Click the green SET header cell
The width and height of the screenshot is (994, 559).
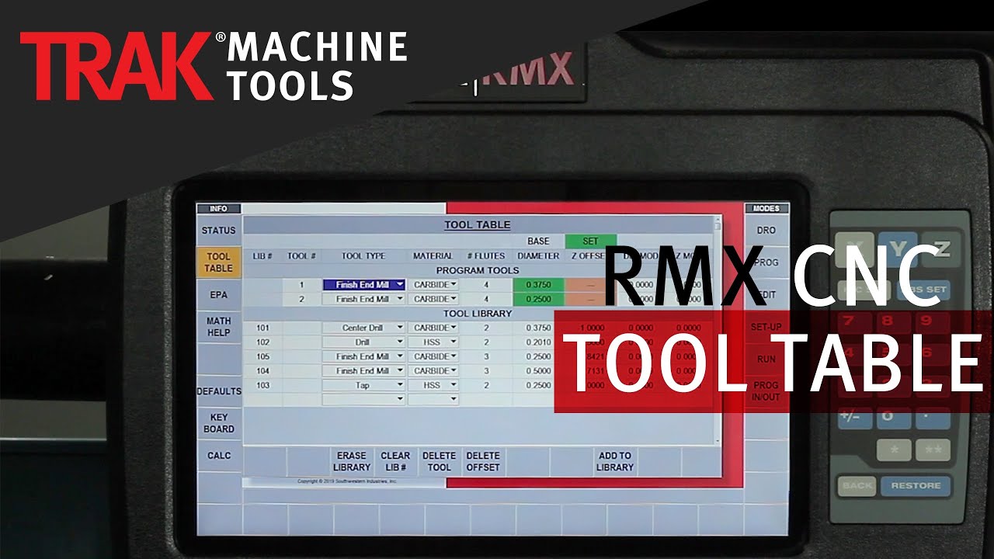tap(590, 241)
